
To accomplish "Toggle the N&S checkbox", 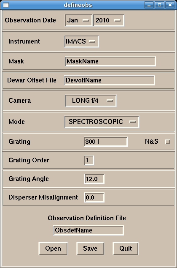I will coord(168,142).
